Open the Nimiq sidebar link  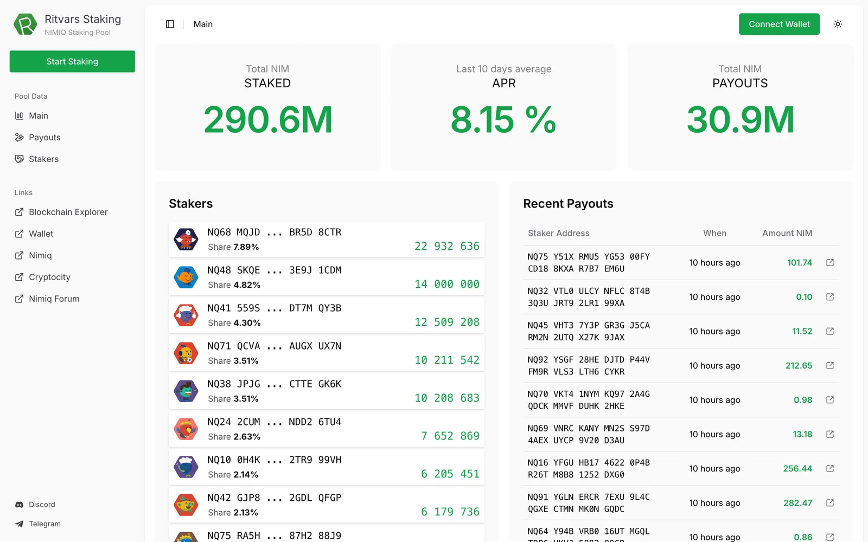coord(72,255)
